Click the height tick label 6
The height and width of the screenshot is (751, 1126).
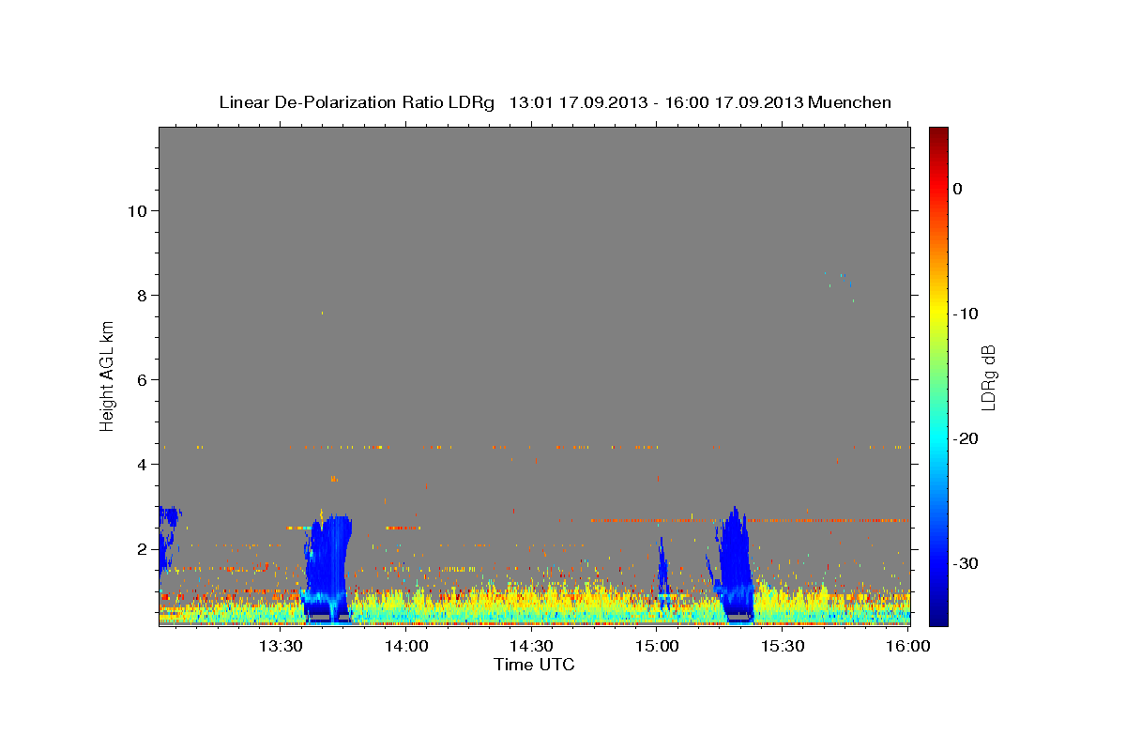pyautogui.click(x=141, y=379)
